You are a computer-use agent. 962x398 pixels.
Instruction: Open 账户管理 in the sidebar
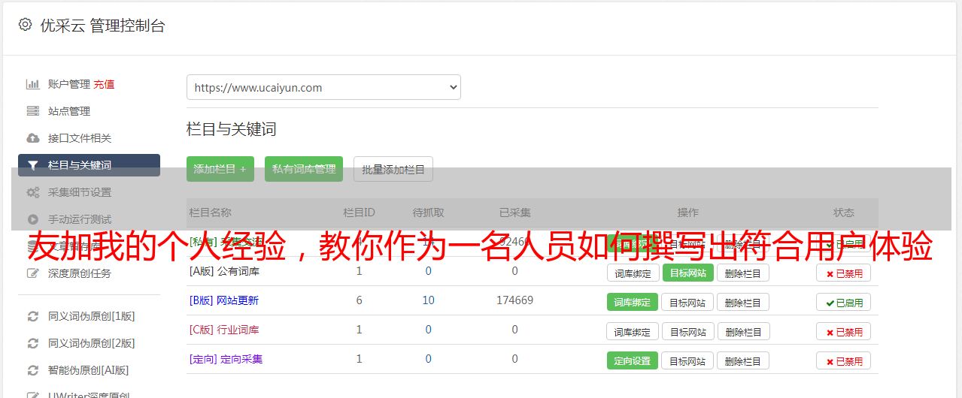coord(69,84)
